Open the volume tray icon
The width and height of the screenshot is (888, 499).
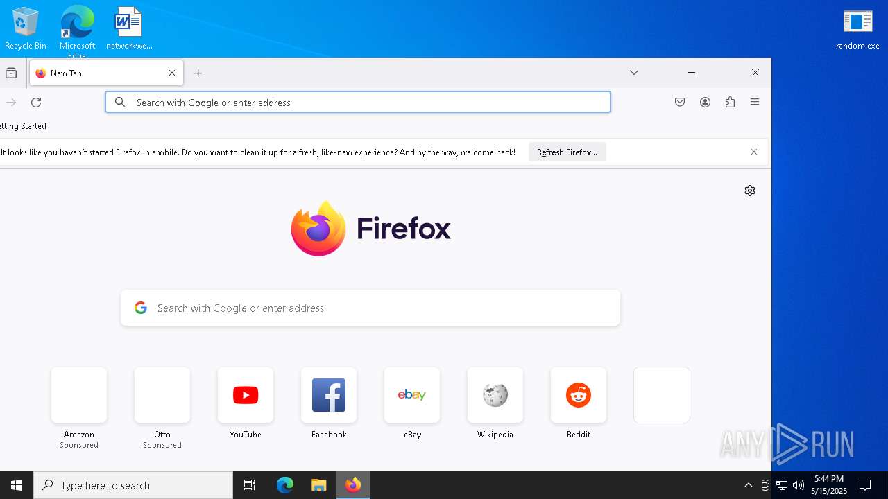click(x=799, y=485)
